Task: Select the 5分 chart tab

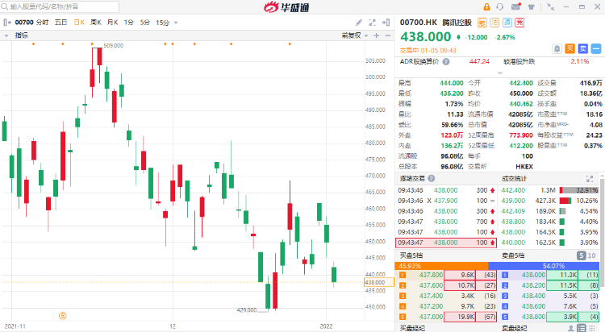Action: [144, 23]
